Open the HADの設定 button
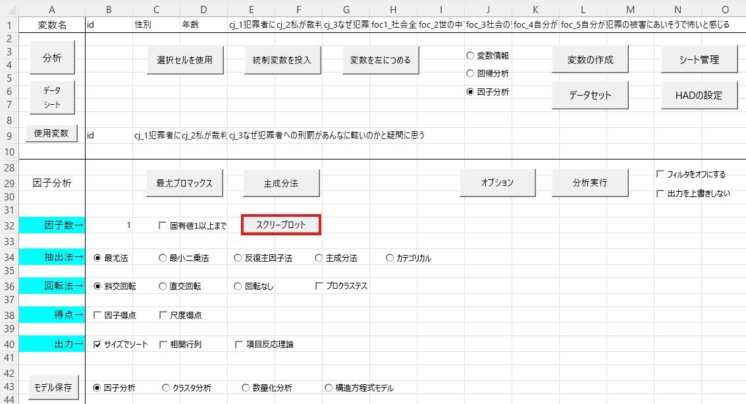 click(x=700, y=95)
